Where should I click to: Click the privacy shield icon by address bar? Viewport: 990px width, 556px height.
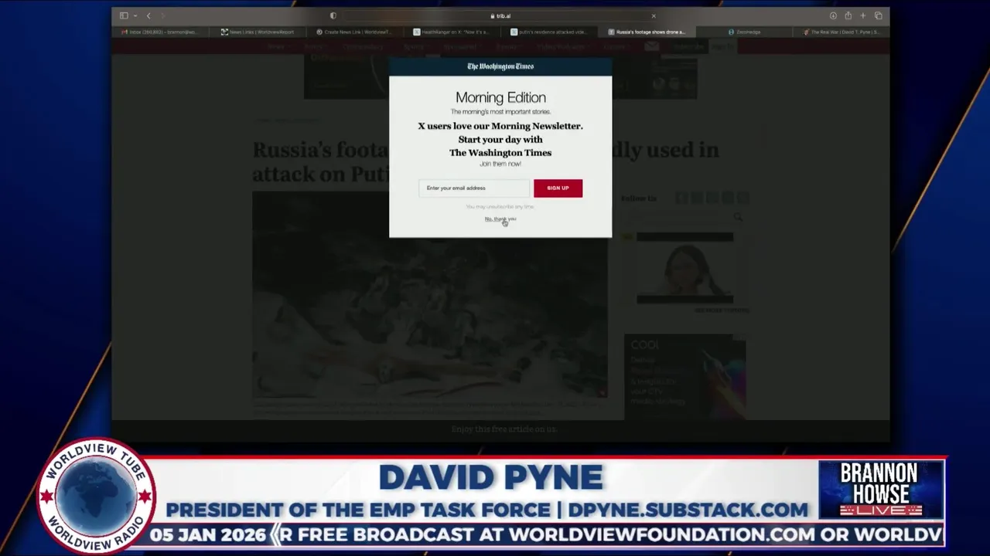click(x=333, y=15)
